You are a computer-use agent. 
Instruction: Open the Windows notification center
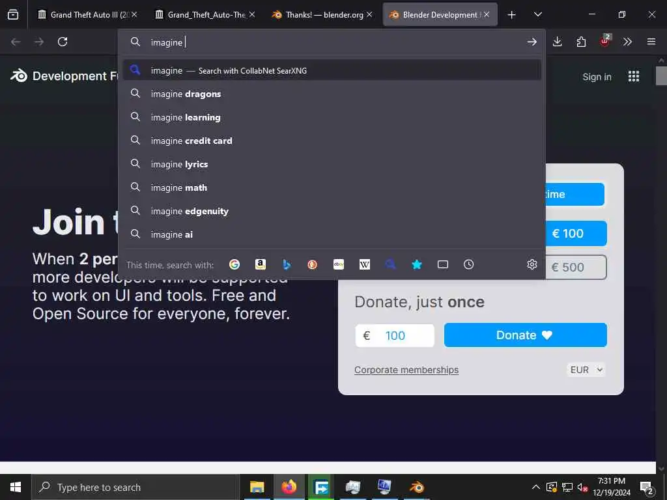pyautogui.click(x=647, y=487)
